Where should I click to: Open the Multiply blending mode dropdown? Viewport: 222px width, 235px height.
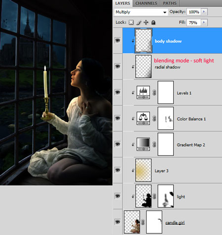[141, 12]
